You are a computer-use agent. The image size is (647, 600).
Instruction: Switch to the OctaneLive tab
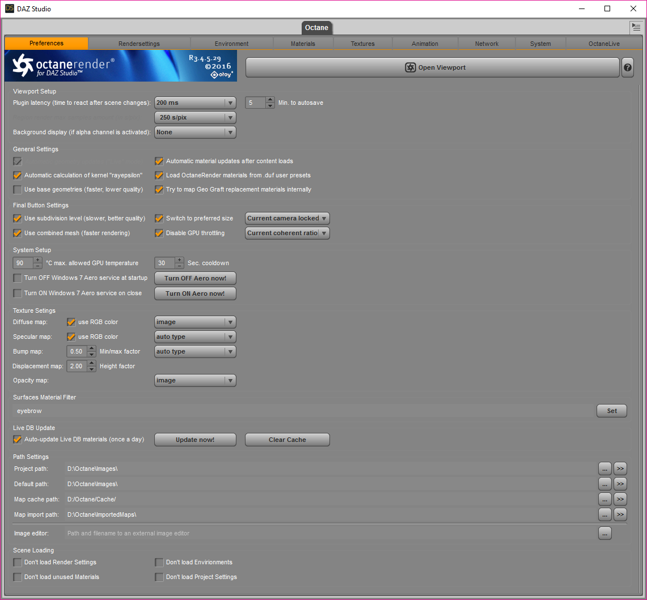[604, 44]
